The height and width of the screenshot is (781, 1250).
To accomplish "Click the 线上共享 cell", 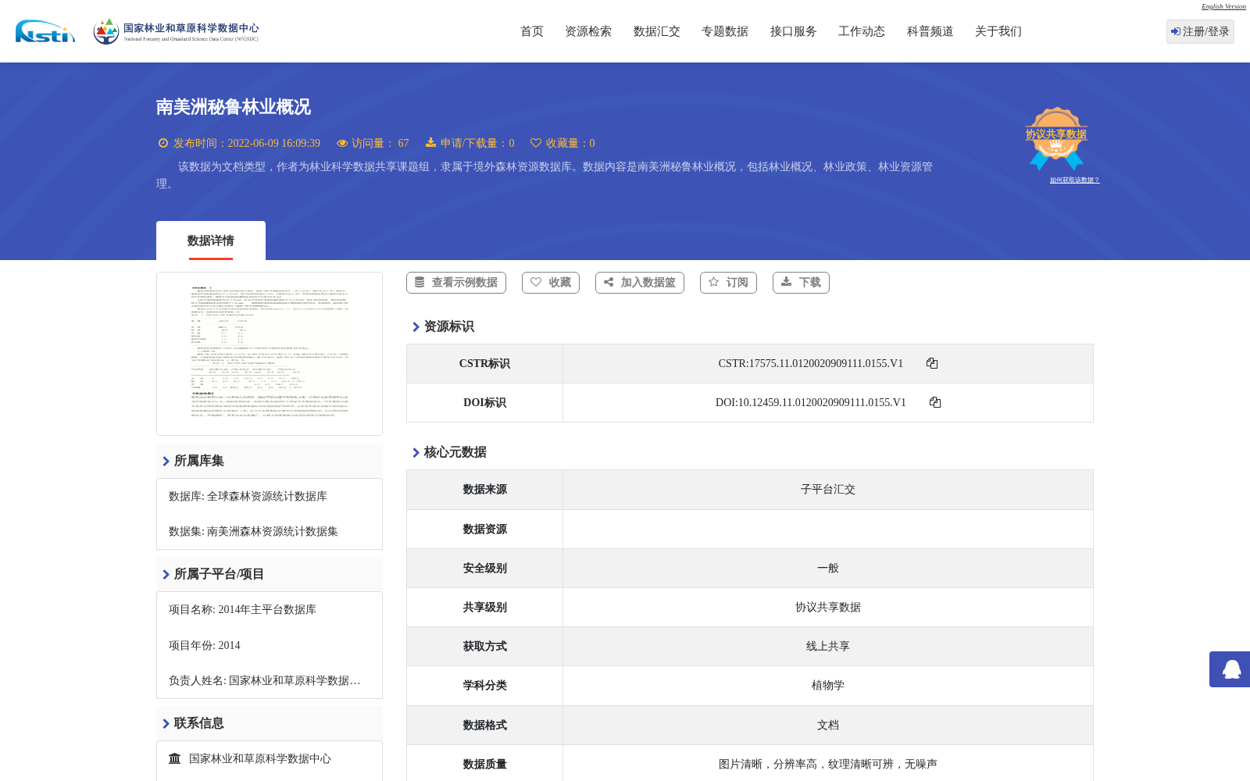I will tap(828, 646).
